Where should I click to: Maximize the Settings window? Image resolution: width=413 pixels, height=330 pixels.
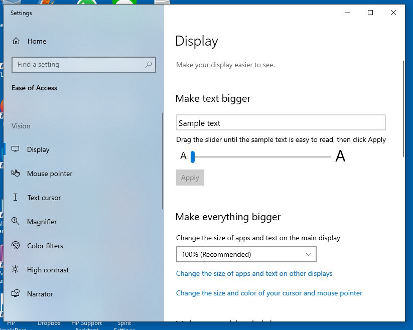click(x=370, y=13)
